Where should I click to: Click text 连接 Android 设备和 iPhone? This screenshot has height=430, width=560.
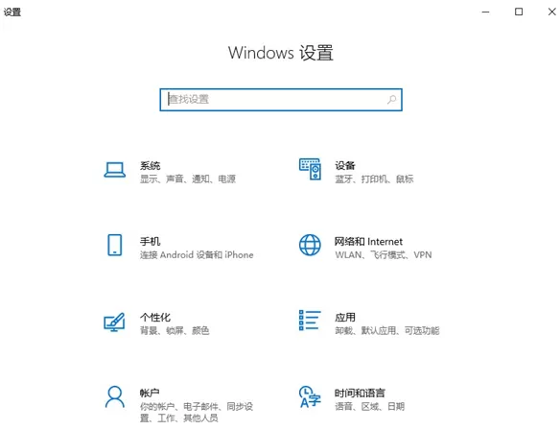197,254
